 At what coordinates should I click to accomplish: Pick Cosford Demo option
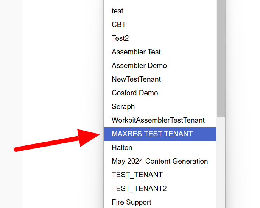(135, 93)
